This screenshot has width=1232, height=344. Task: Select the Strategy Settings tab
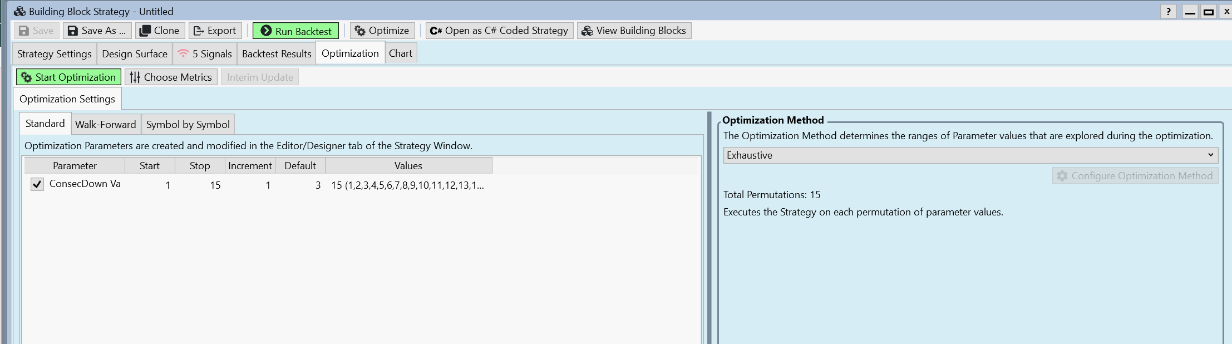click(x=55, y=54)
